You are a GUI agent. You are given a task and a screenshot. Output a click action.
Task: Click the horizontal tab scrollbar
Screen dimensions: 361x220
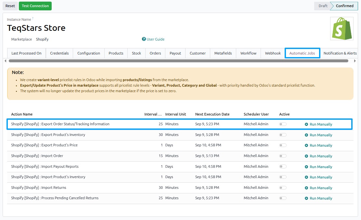178,61
